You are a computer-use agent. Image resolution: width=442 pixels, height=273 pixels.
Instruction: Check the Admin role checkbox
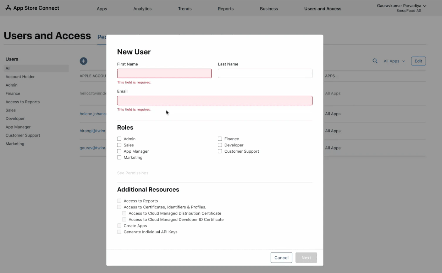click(x=119, y=139)
